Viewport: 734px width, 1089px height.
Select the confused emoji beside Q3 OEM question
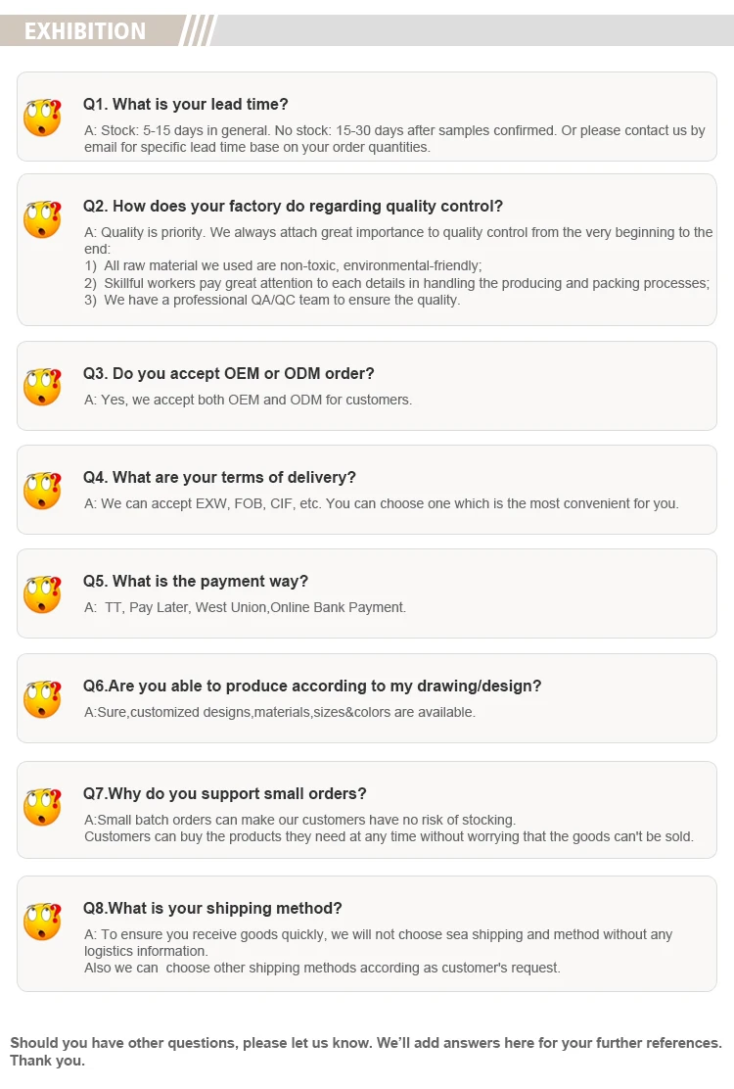click(x=42, y=387)
